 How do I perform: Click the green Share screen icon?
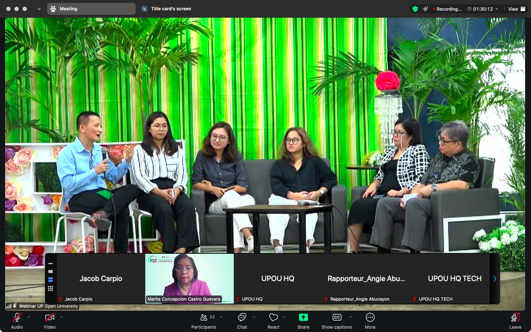[303, 318]
